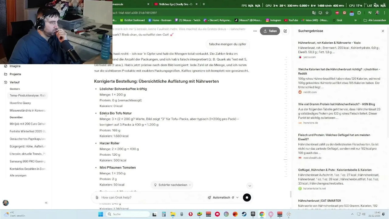Expand hidden bookmarks with the chevron
389x219 pixels.
tap(355, 20)
